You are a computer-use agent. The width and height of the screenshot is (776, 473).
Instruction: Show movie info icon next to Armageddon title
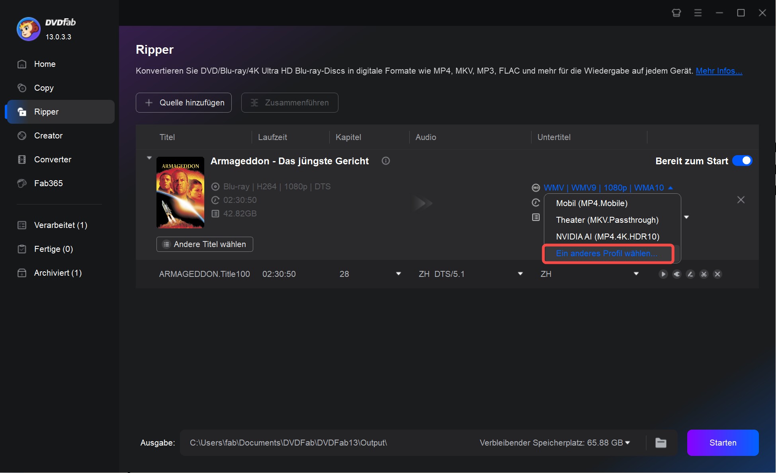point(385,161)
